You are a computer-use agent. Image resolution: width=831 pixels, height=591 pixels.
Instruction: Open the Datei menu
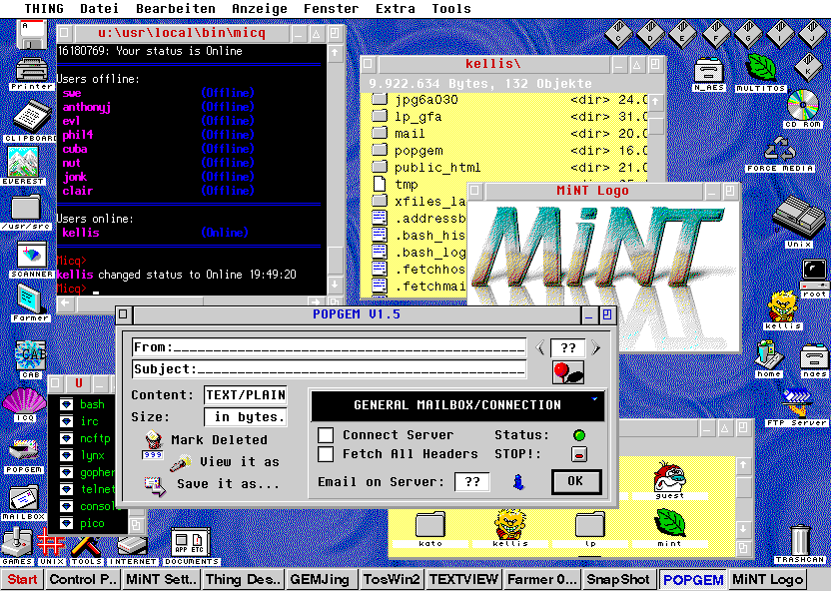coord(99,8)
